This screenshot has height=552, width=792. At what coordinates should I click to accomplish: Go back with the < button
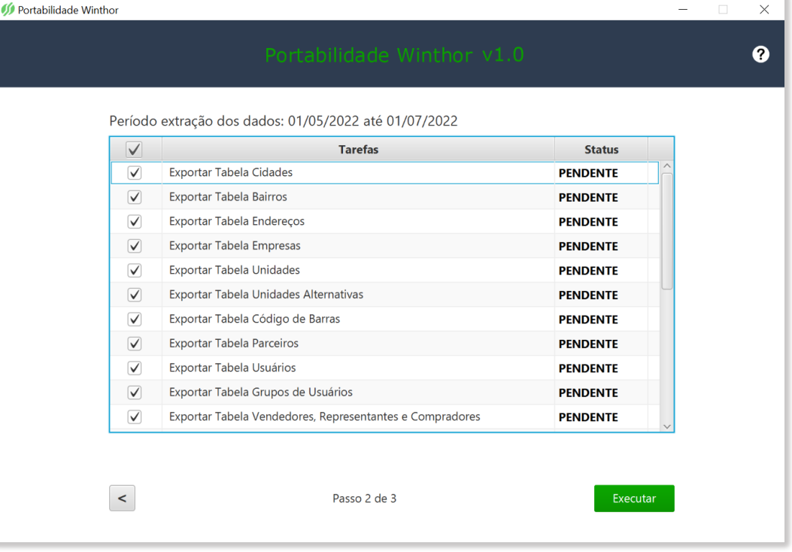(x=123, y=499)
